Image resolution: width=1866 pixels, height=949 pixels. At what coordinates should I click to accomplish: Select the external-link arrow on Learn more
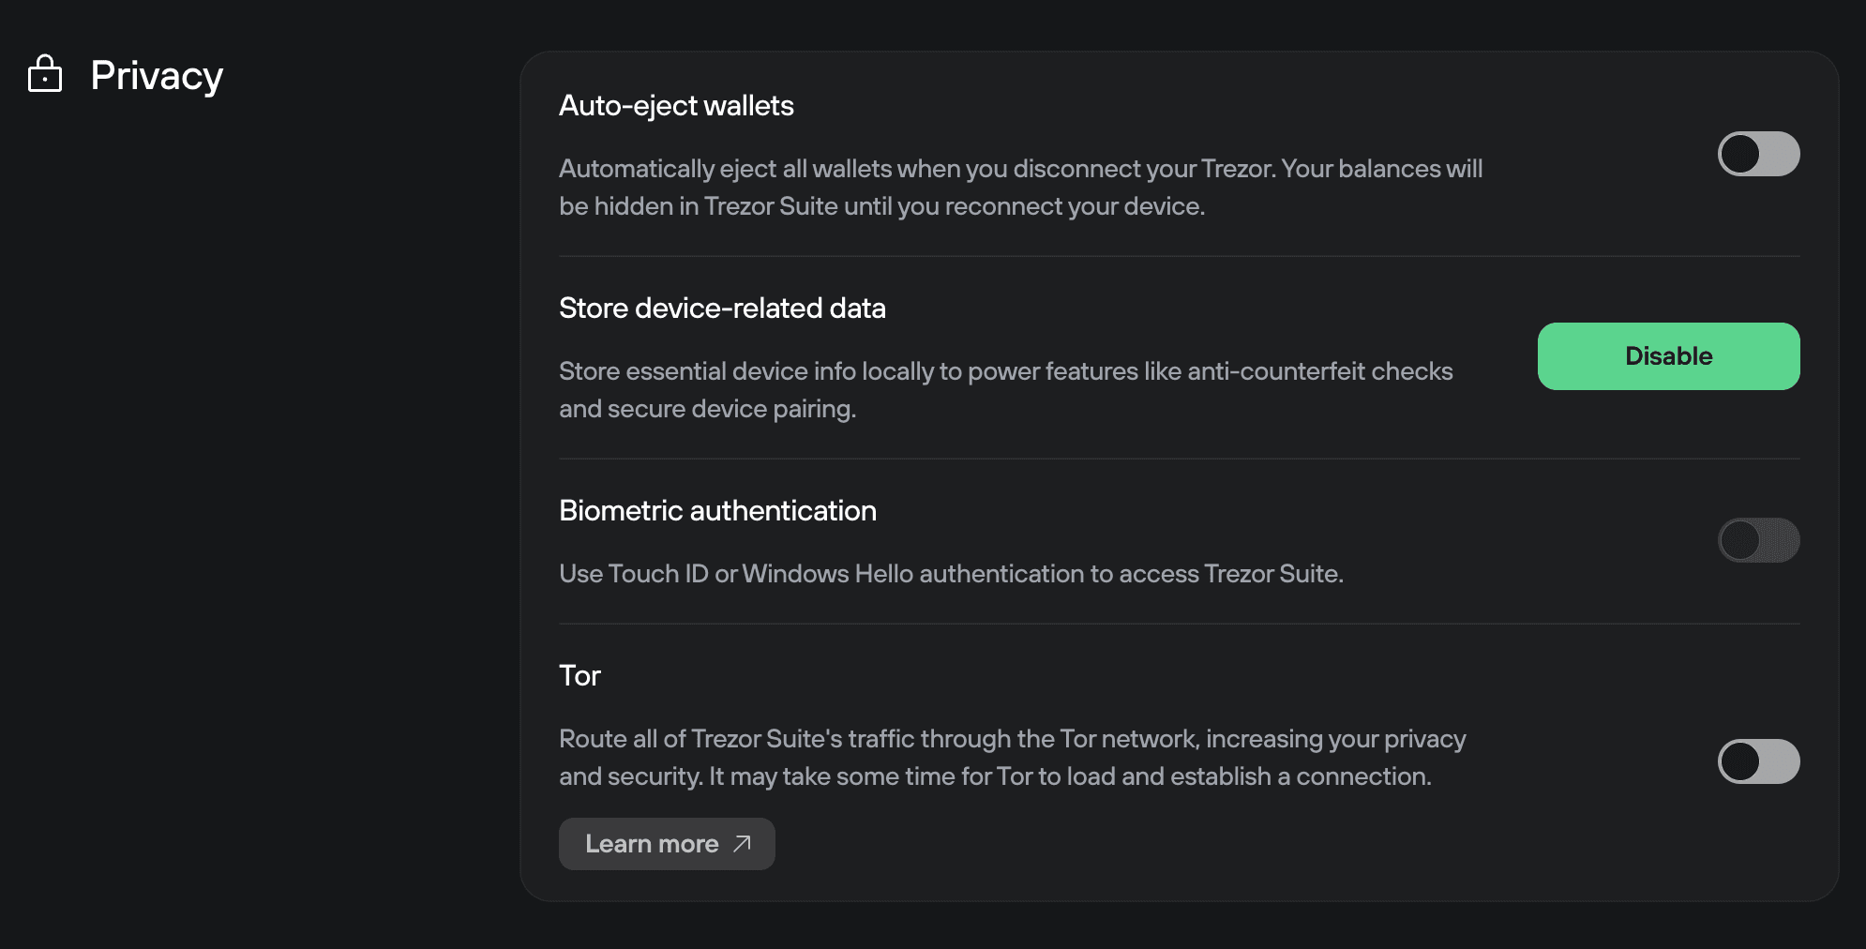[740, 844]
